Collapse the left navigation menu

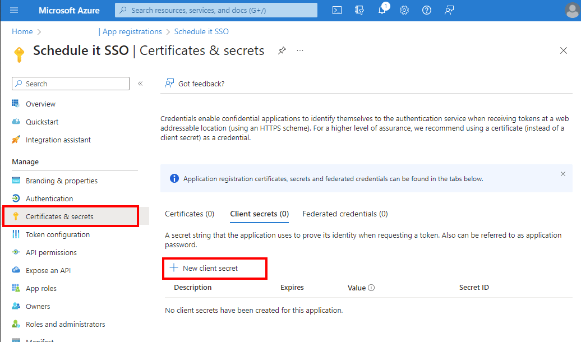tap(140, 84)
